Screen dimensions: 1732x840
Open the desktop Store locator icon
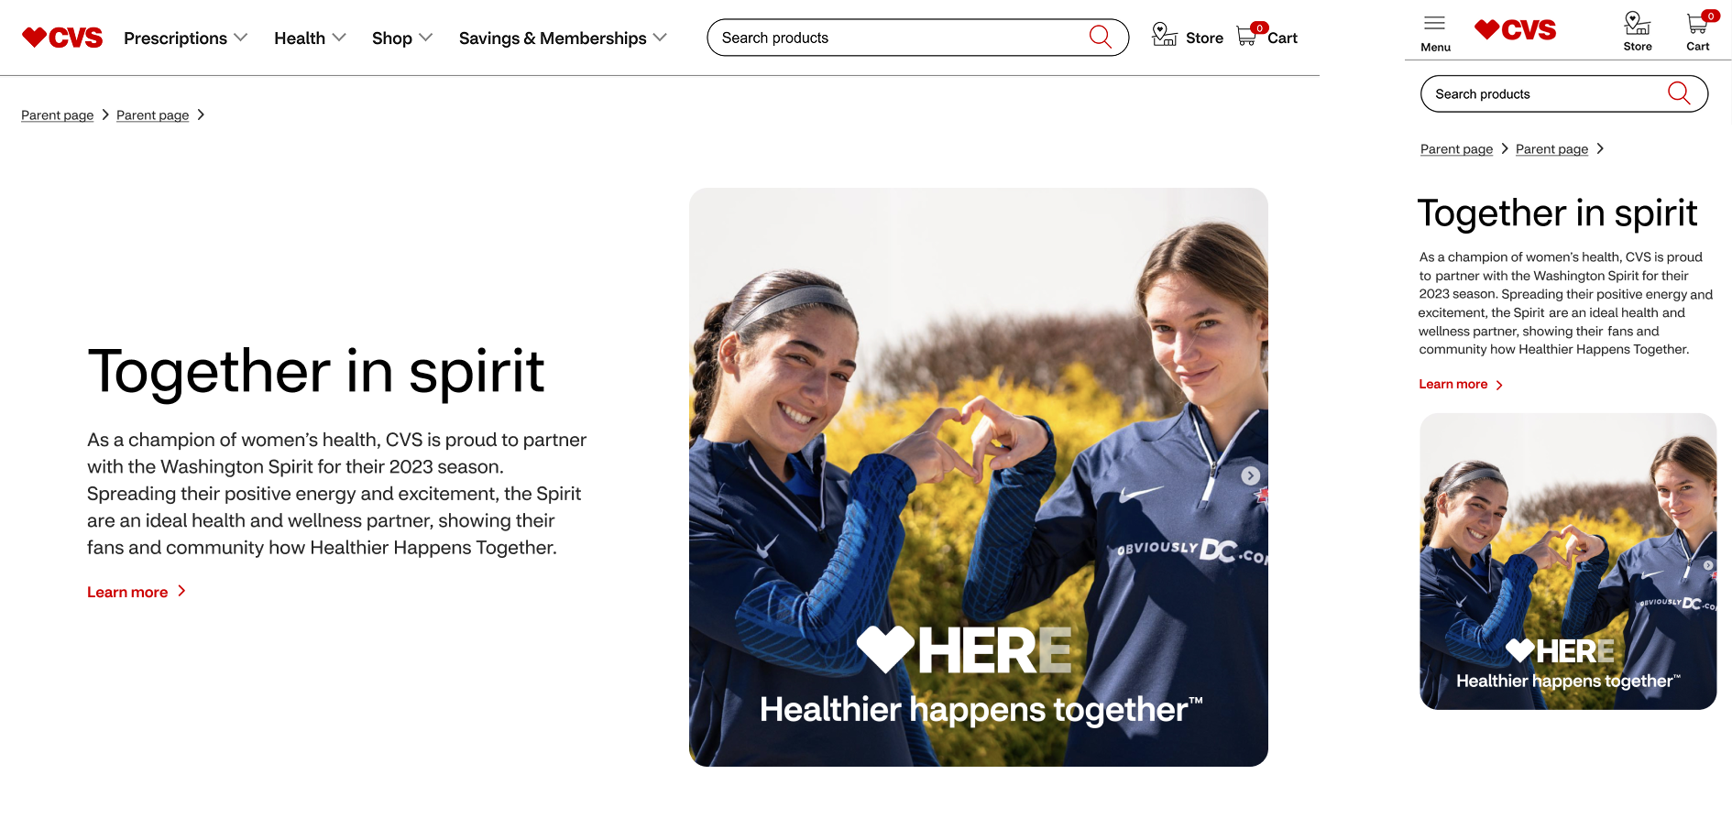[1164, 35]
